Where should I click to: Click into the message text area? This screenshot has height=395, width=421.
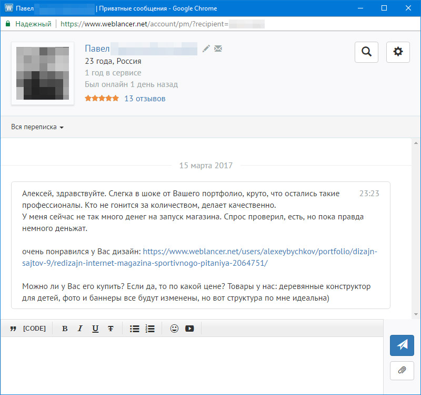(192, 365)
